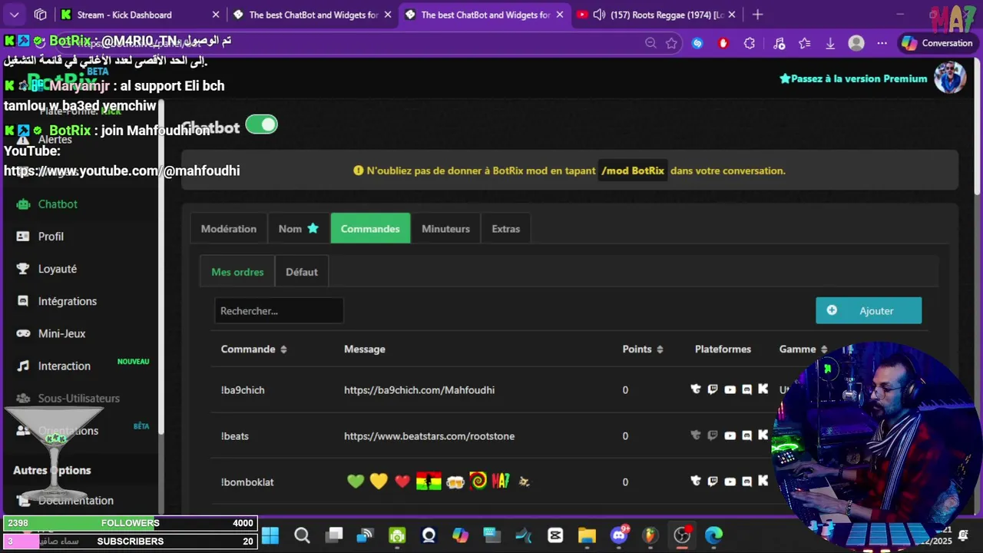Toggle the Twitch platform for !beats
Viewport: 983px width, 553px height.
click(713, 435)
